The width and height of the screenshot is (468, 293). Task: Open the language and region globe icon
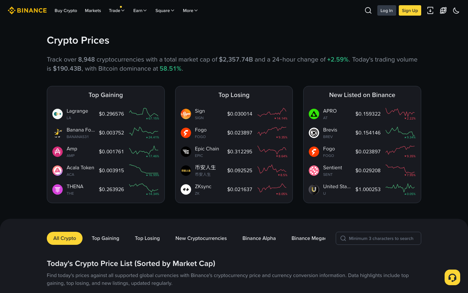[443, 10]
